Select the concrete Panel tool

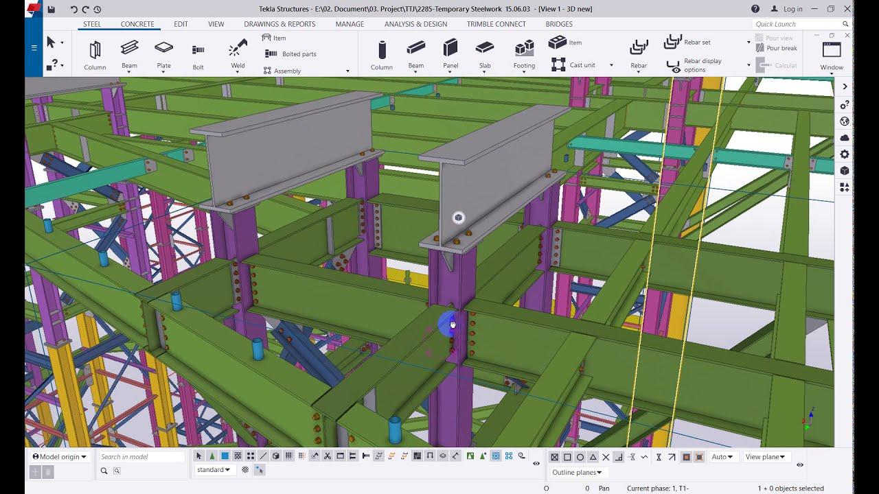450,55
